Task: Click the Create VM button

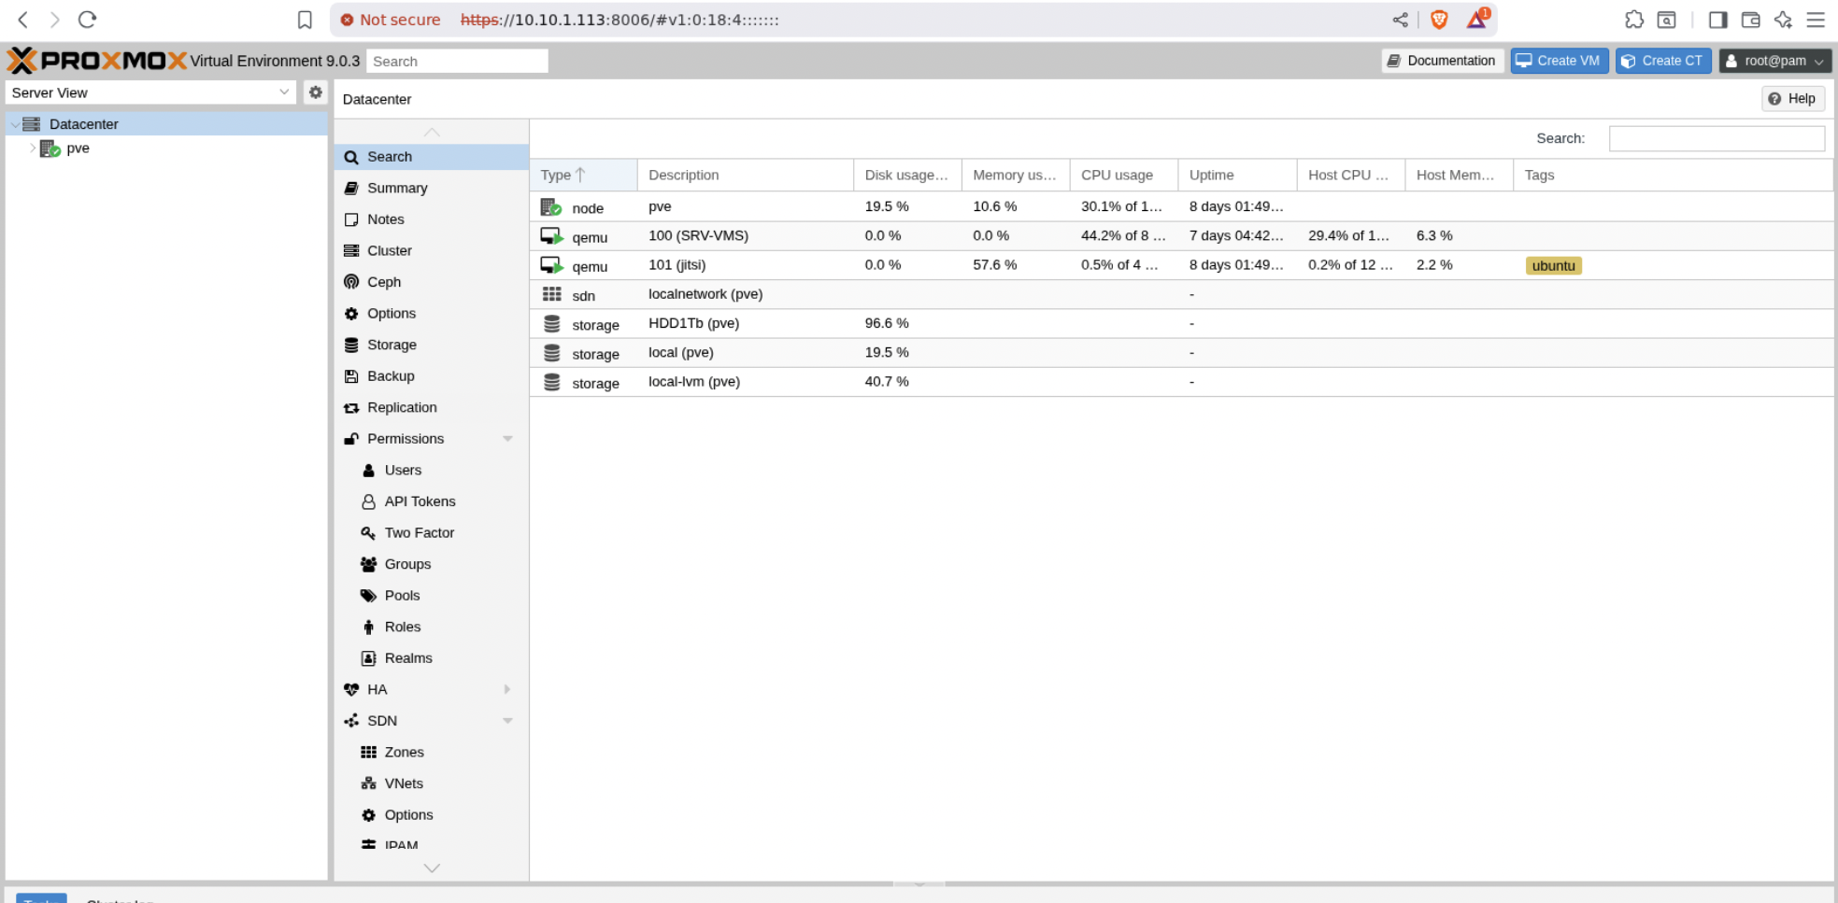Action: point(1559,61)
